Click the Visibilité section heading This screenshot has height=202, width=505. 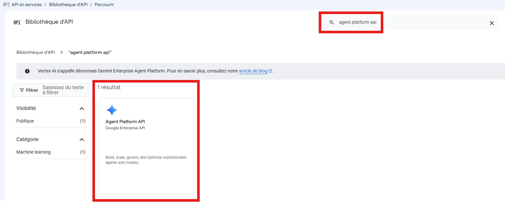point(26,108)
